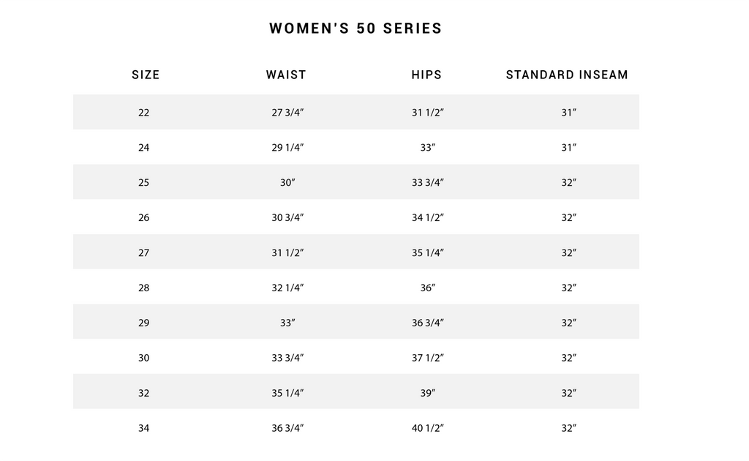
Task: Click inseam value 31″ in size 24 row
Action: pyautogui.click(x=568, y=148)
